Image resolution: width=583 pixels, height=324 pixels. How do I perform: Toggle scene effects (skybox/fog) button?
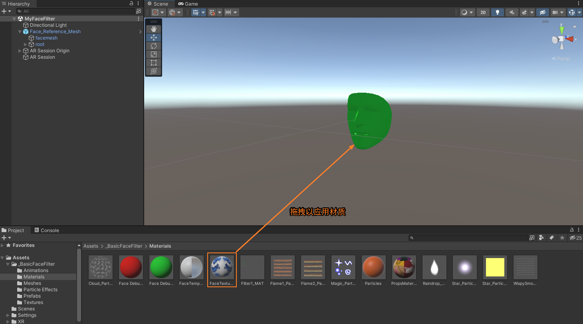click(x=525, y=12)
